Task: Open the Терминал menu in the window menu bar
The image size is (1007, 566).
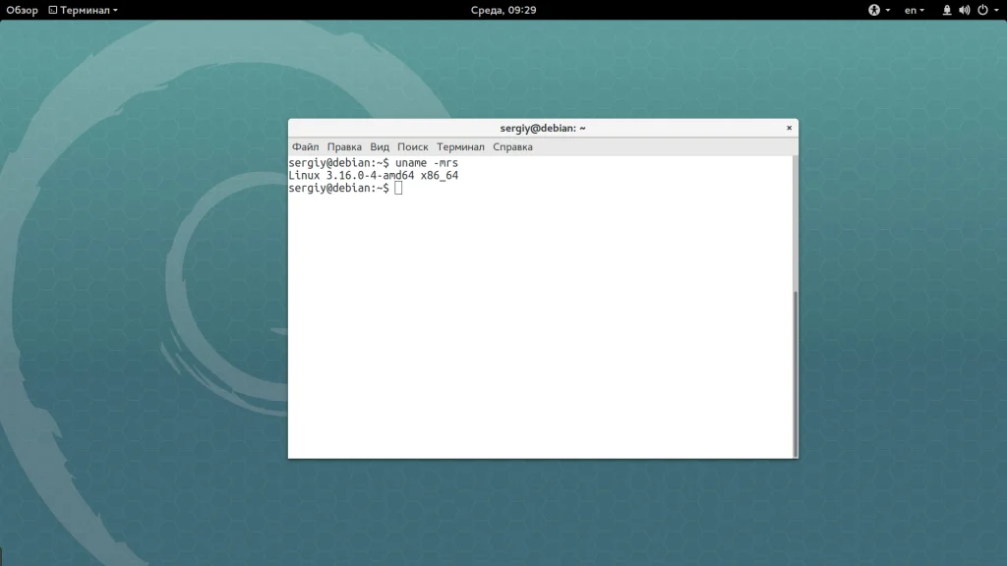Action: 460,146
